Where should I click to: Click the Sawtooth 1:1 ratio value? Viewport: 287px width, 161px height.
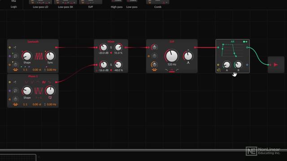click(25, 70)
